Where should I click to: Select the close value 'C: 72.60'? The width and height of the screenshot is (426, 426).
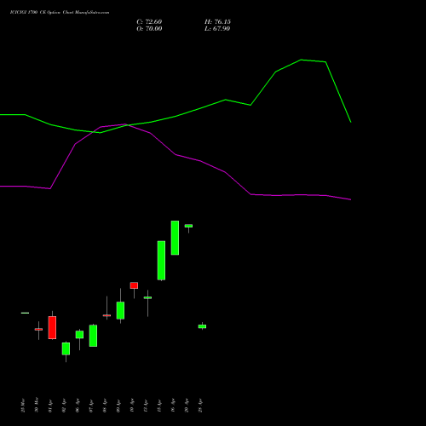tap(149, 22)
